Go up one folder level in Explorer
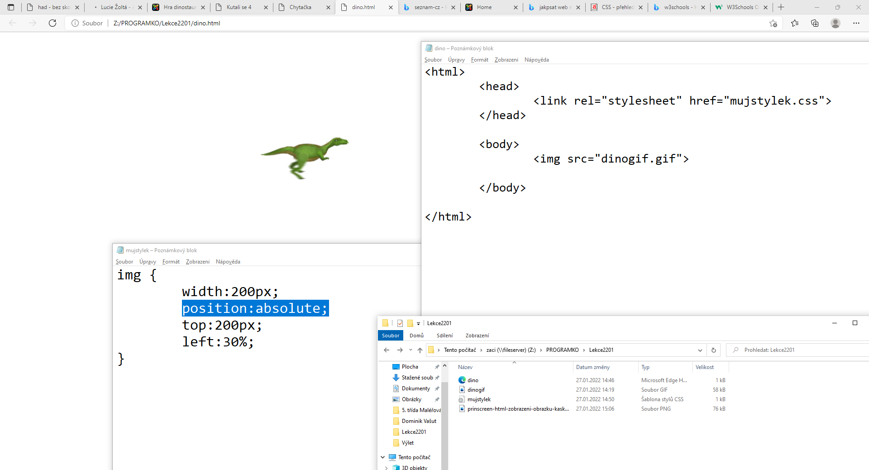The width and height of the screenshot is (869, 470). pyautogui.click(x=420, y=350)
